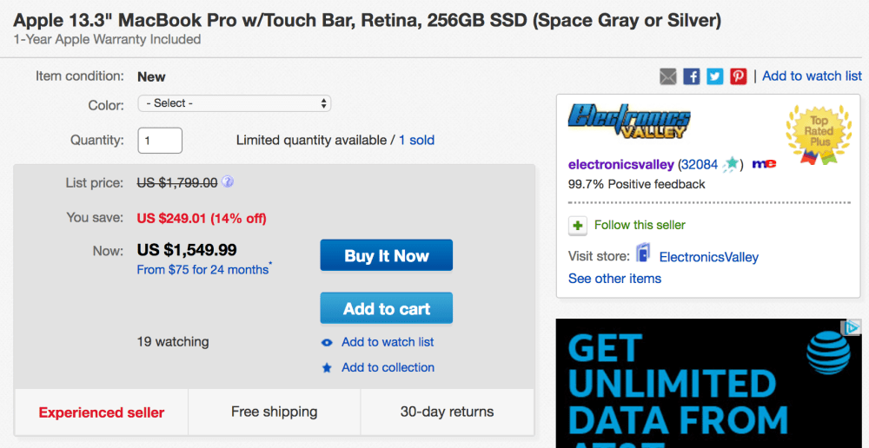This screenshot has width=869, height=448.
Task: Open 'From $75 for 24 months' financing link
Action: click(202, 270)
